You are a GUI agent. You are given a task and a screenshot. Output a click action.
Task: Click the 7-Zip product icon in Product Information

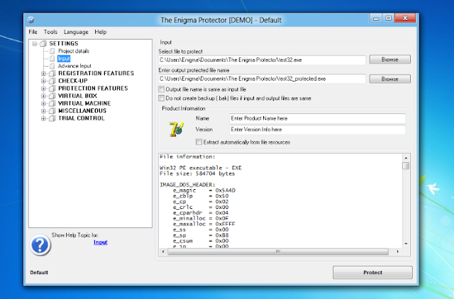click(177, 129)
